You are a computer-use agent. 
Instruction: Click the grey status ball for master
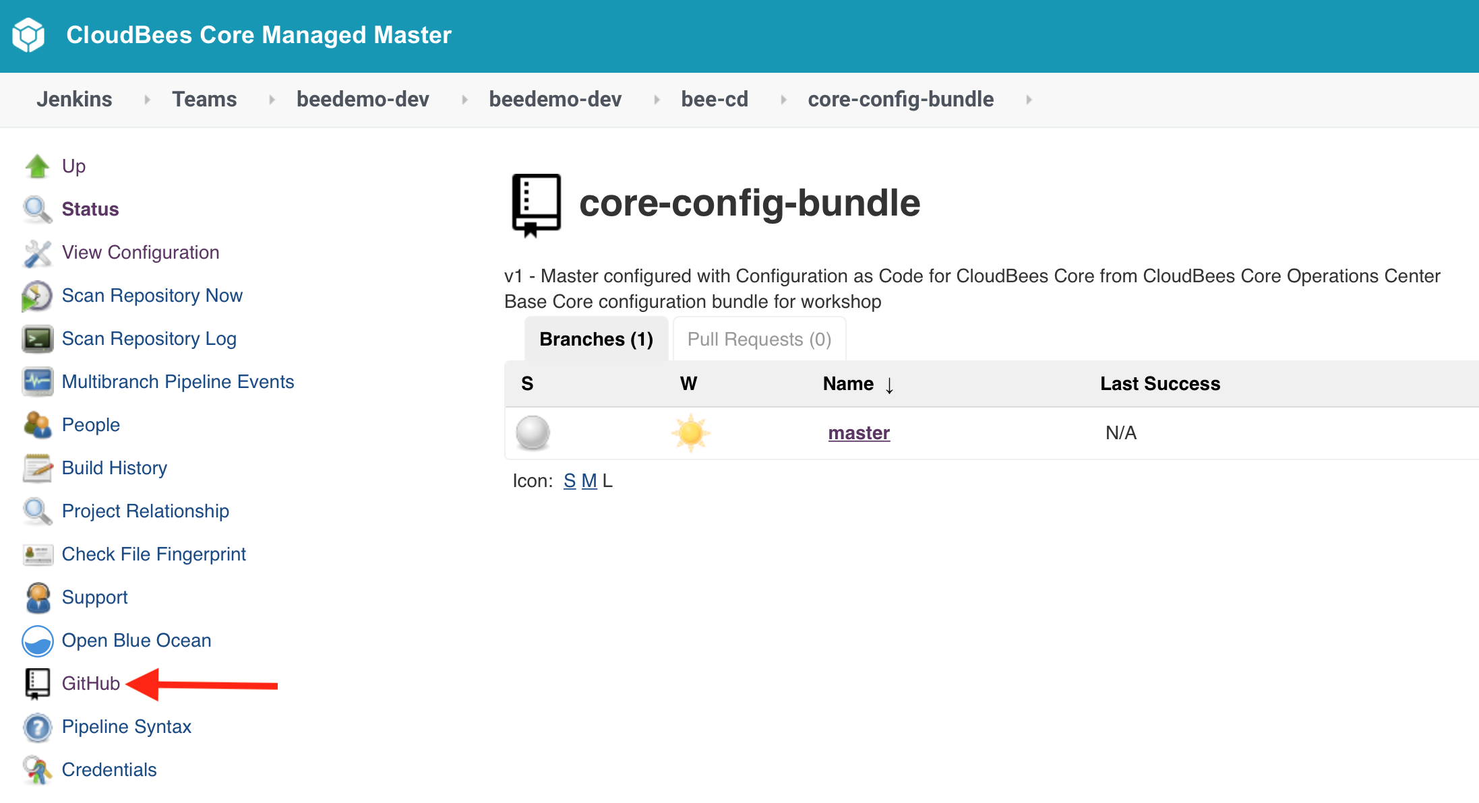(x=533, y=432)
